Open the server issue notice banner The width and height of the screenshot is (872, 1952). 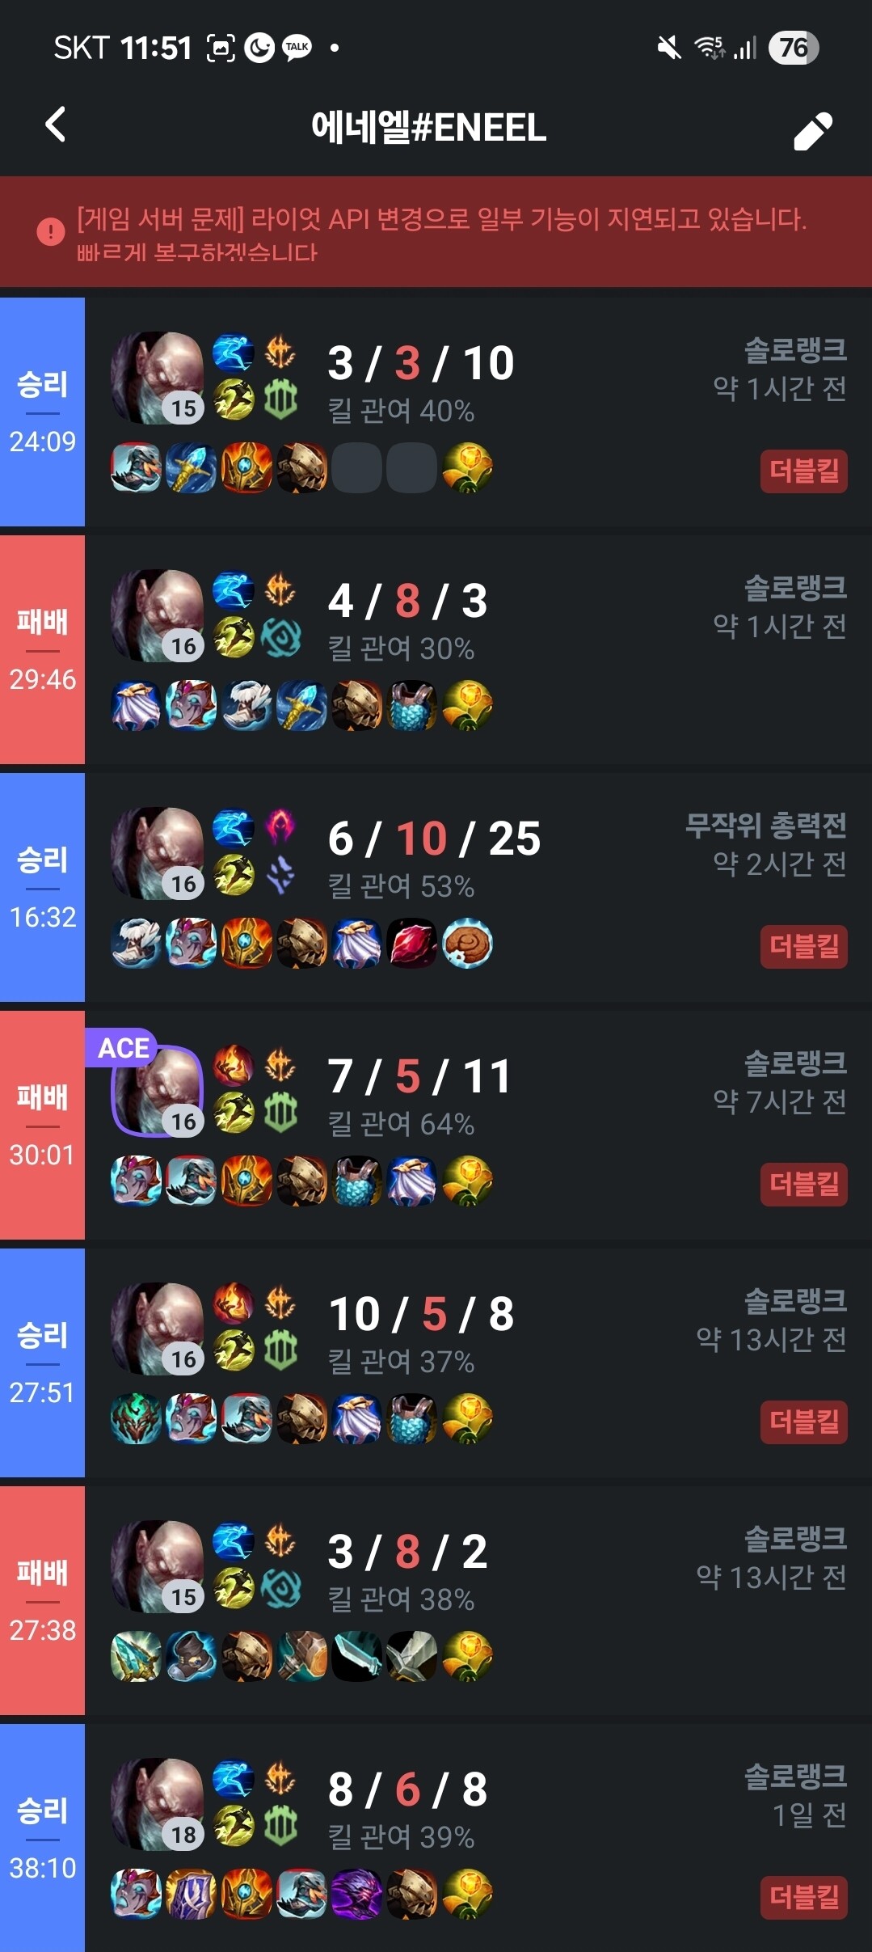(436, 233)
